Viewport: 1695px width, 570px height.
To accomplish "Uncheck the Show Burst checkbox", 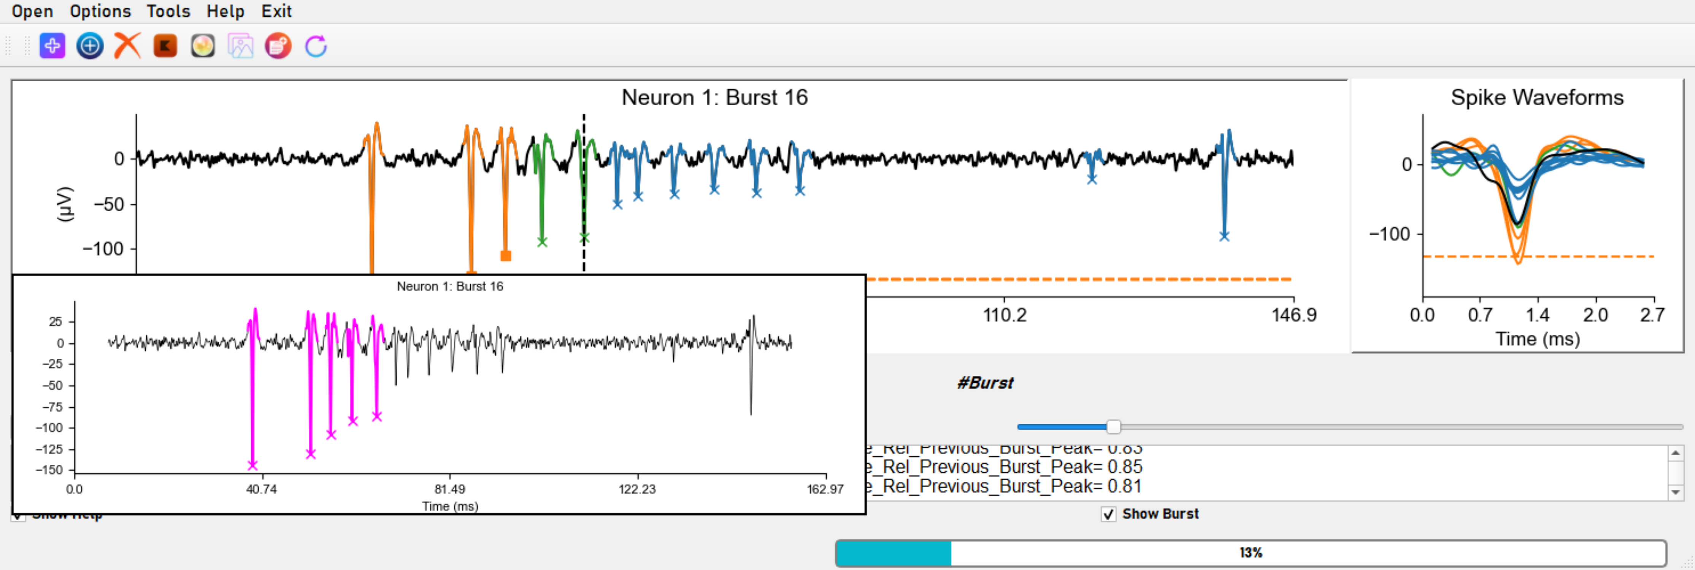I will point(1109,514).
